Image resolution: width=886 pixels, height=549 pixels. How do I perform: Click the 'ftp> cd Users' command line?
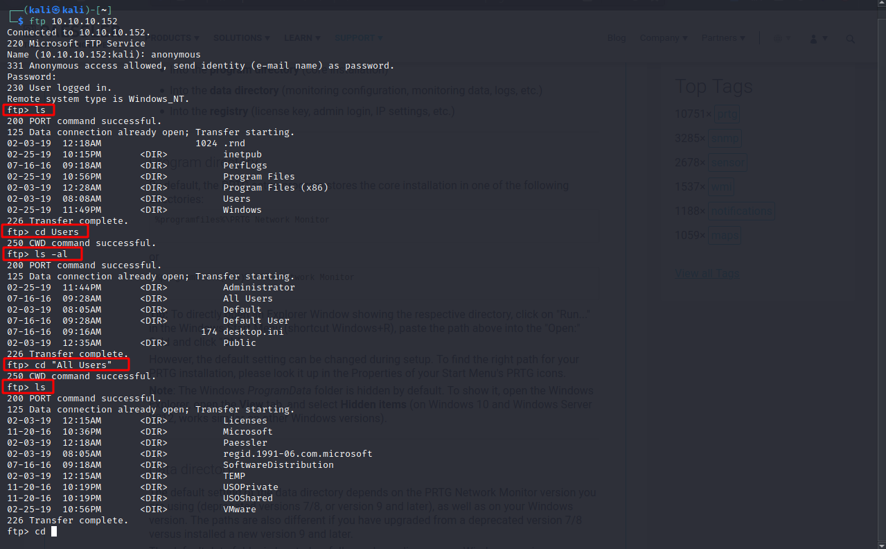click(x=43, y=232)
